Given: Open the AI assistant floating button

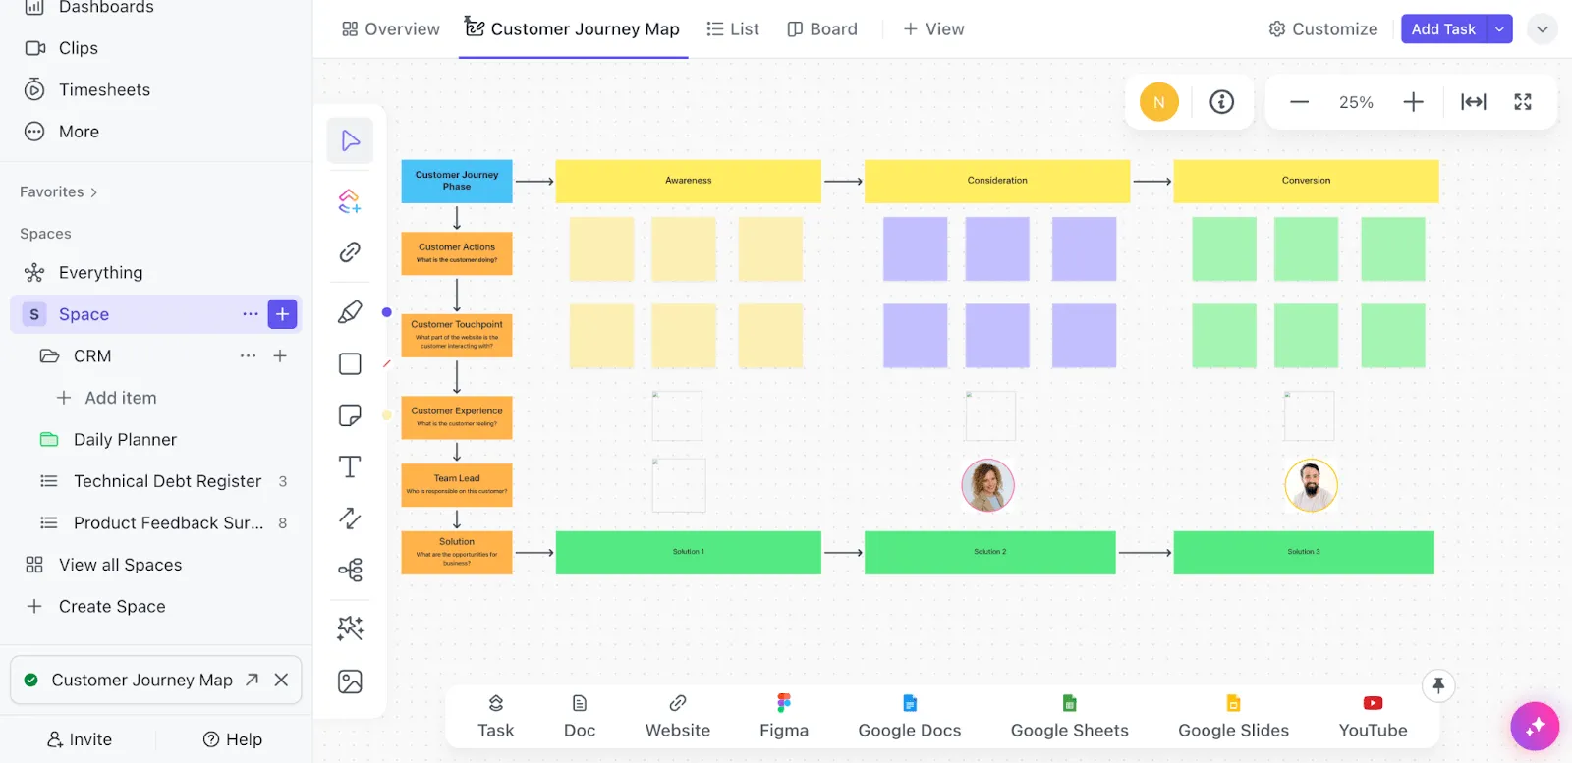Looking at the screenshot, I should (1535, 727).
